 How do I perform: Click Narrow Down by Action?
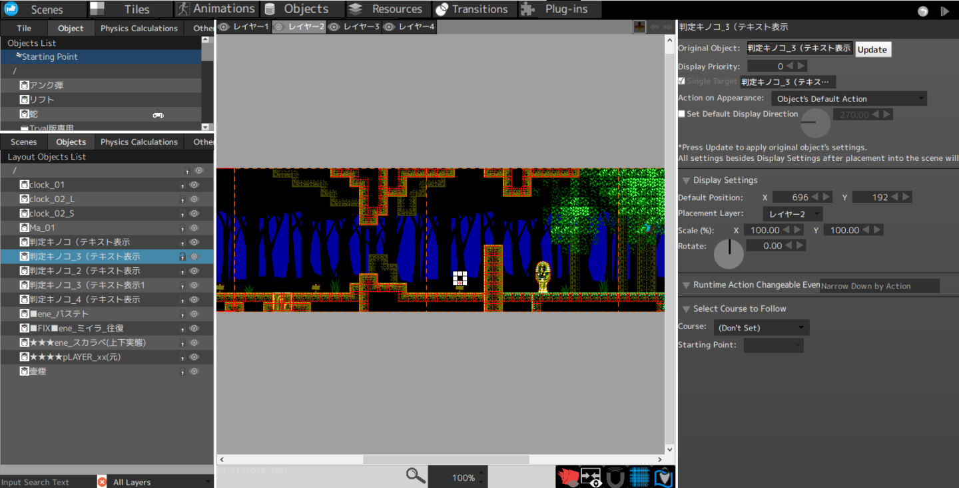[x=879, y=285]
